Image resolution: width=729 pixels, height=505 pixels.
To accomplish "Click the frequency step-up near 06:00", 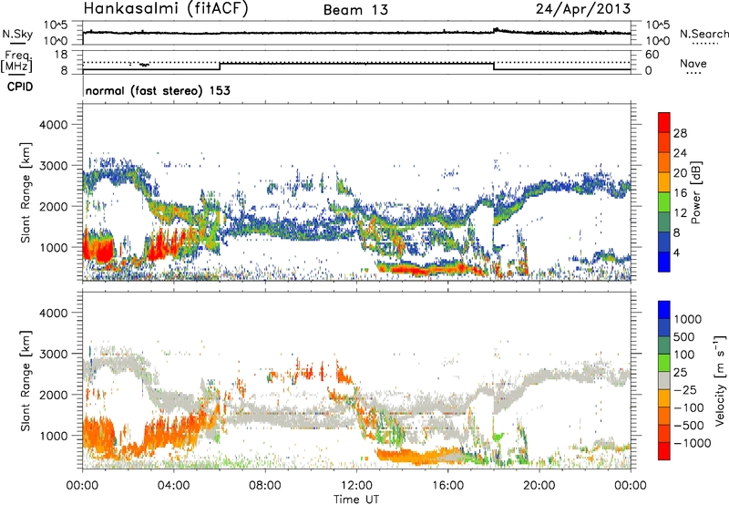I will point(220,67).
